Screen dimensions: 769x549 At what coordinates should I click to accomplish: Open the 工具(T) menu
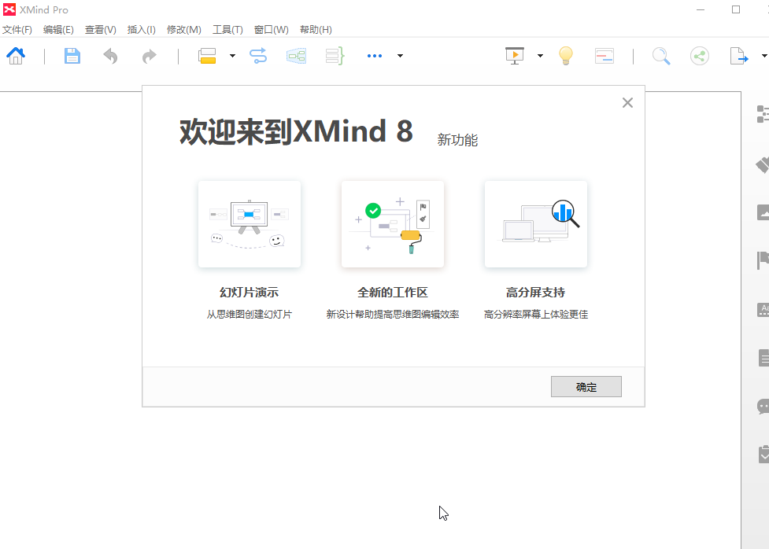[227, 30]
